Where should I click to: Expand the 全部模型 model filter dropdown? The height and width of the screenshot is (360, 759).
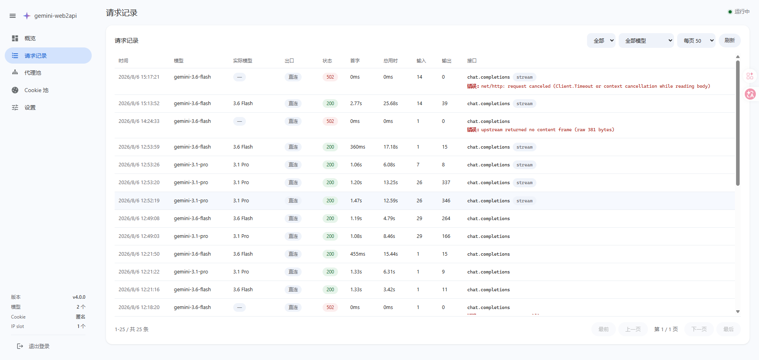click(x=646, y=41)
